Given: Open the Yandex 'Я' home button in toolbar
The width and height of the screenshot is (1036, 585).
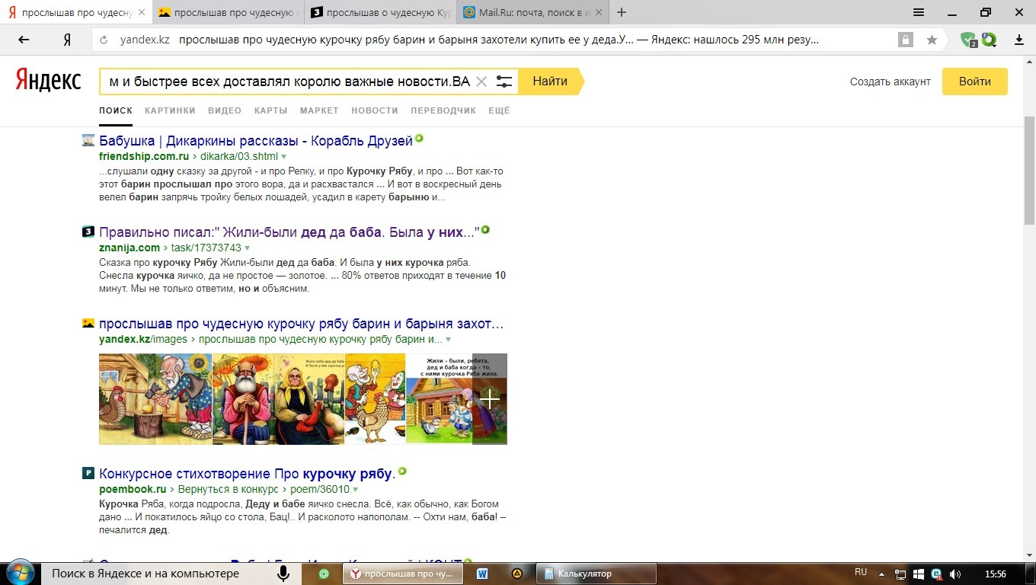Looking at the screenshot, I should pyautogui.click(x=67, y=40).
